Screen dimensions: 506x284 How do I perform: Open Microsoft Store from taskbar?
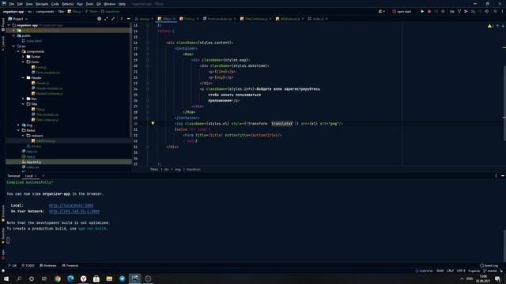96,278
